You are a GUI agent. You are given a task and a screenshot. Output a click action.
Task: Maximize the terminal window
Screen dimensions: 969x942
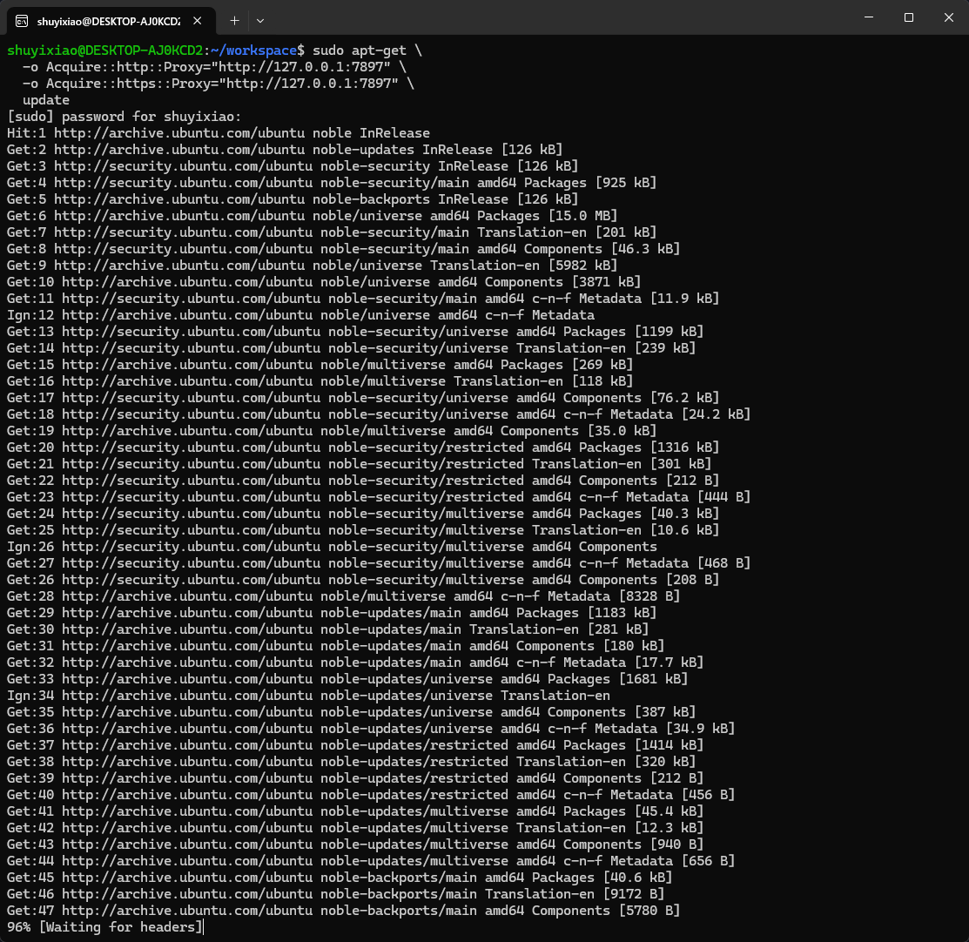(908, 17)
